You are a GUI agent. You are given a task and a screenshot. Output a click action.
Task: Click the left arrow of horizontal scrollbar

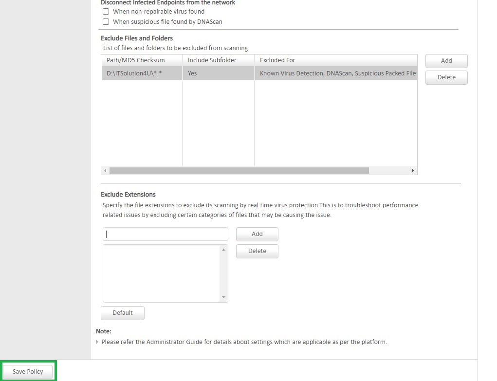click(x=105, y=171)
